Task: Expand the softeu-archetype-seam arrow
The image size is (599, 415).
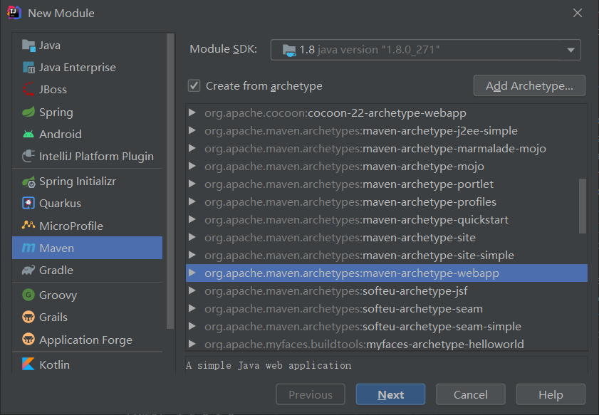Action: coord(192,308)
